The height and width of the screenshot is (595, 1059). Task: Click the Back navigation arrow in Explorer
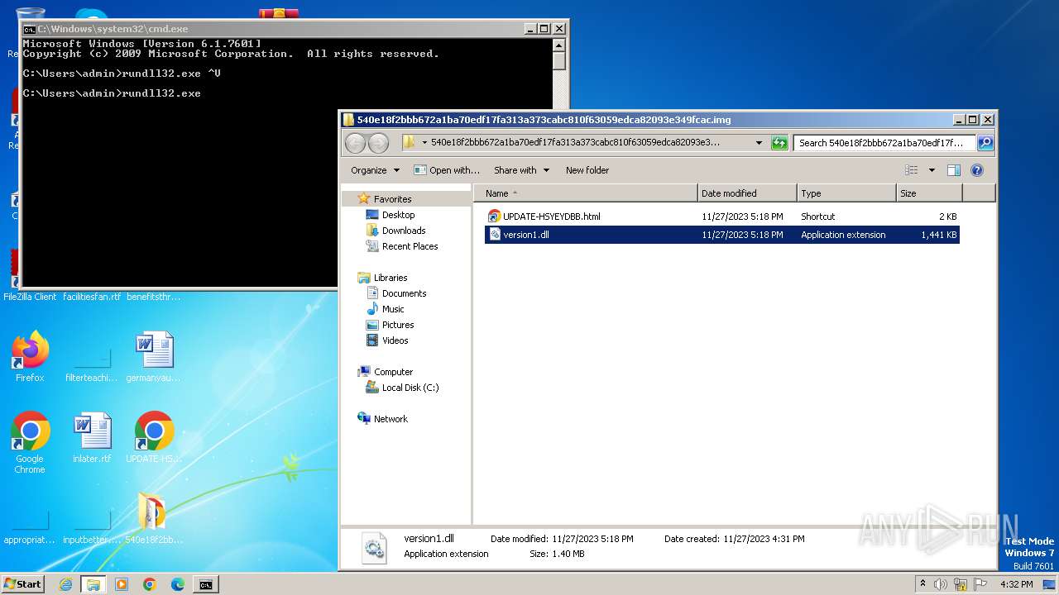coord(355,143)
